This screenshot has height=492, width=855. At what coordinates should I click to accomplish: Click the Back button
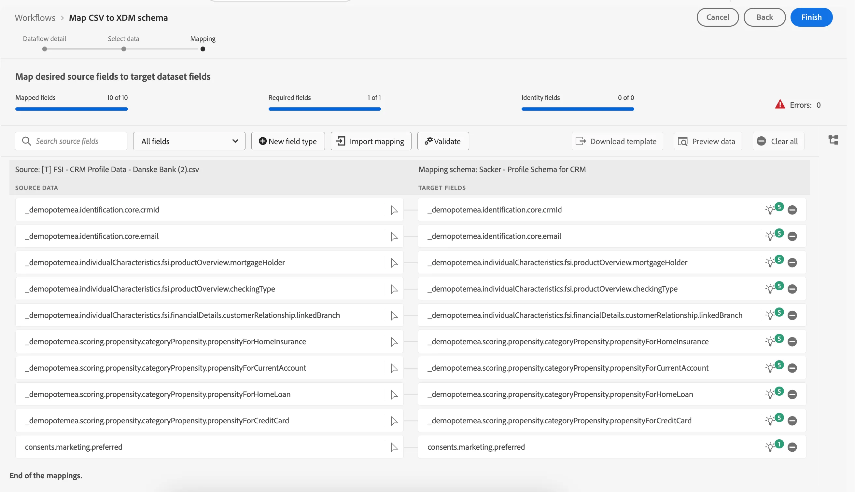[764, 17]
